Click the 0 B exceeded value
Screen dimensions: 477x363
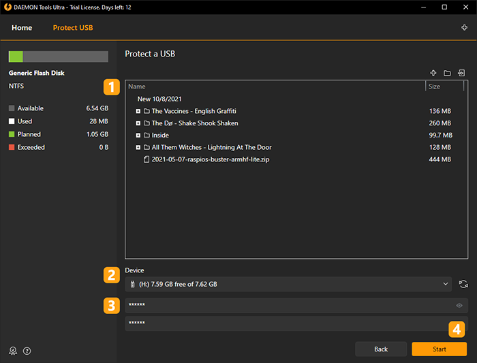[104, 147]
